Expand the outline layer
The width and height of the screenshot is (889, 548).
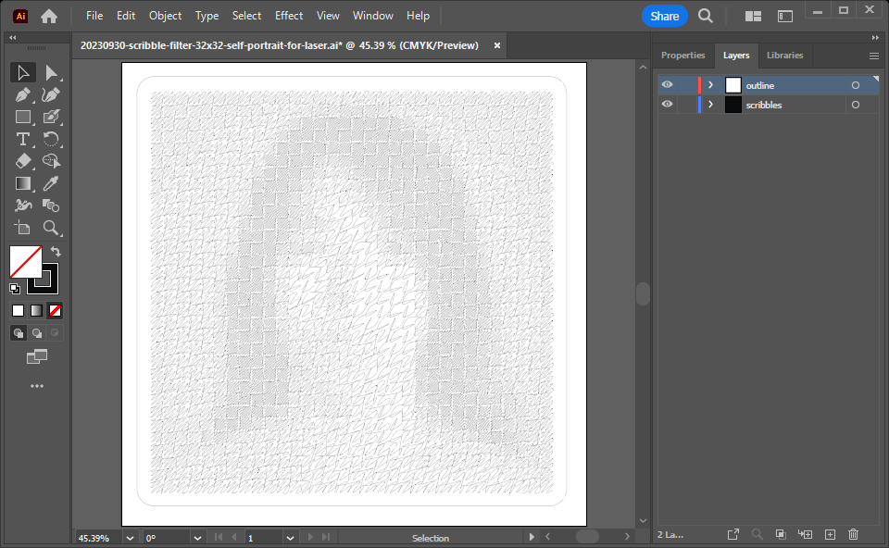(710, 85)
